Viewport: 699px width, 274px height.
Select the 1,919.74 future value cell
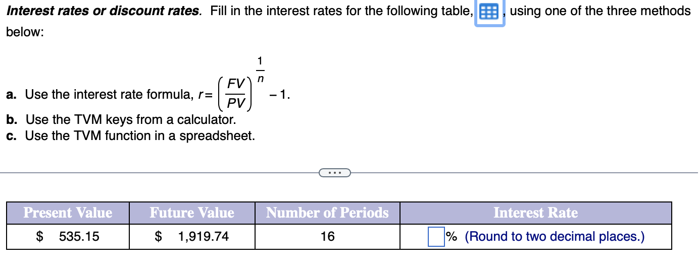coord(192,236)
